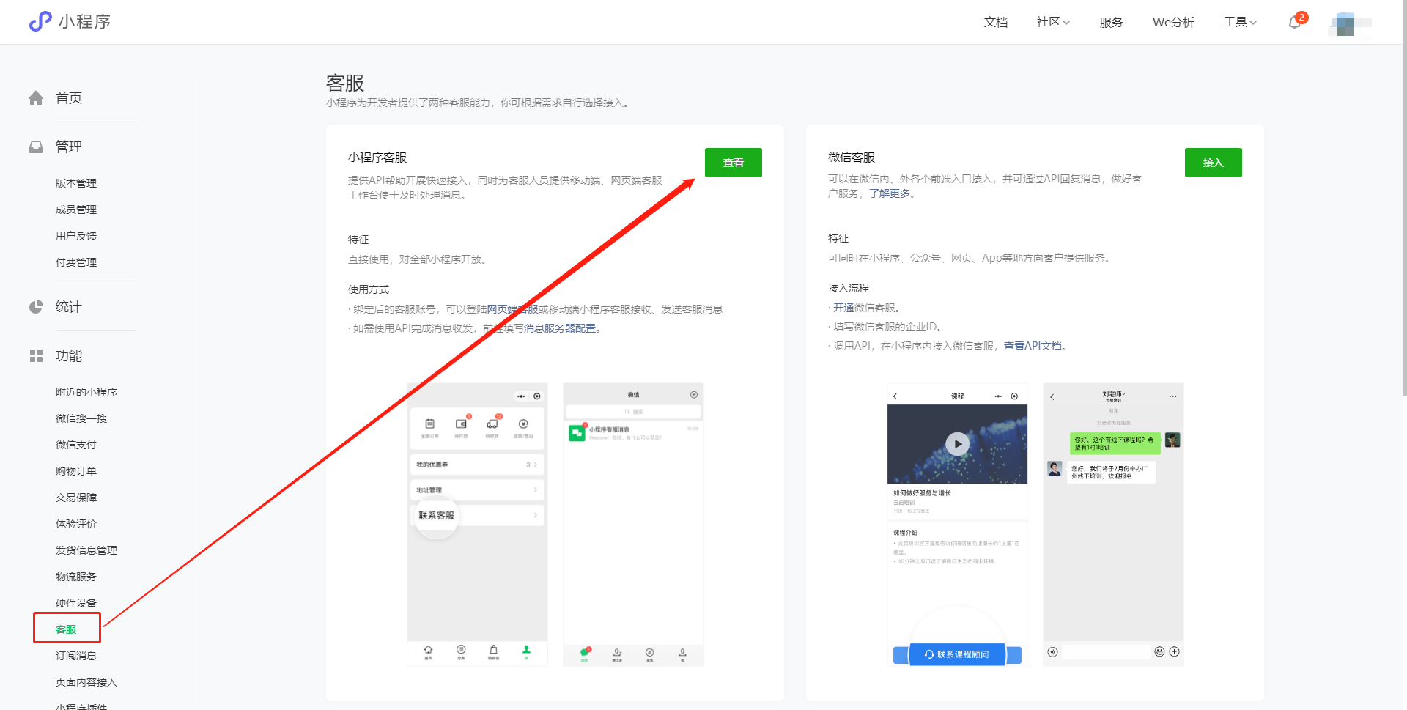Click the 首页 home icon
The height and width of the screenshot is (710, 1407).
pyautogui.click(x=36, y=98)
